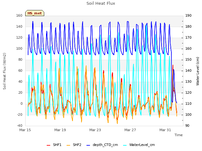The width and height of the screenshot is (202, 151).
Task: Click the 160 left axis tick label
Action: [x=19, y=16]
